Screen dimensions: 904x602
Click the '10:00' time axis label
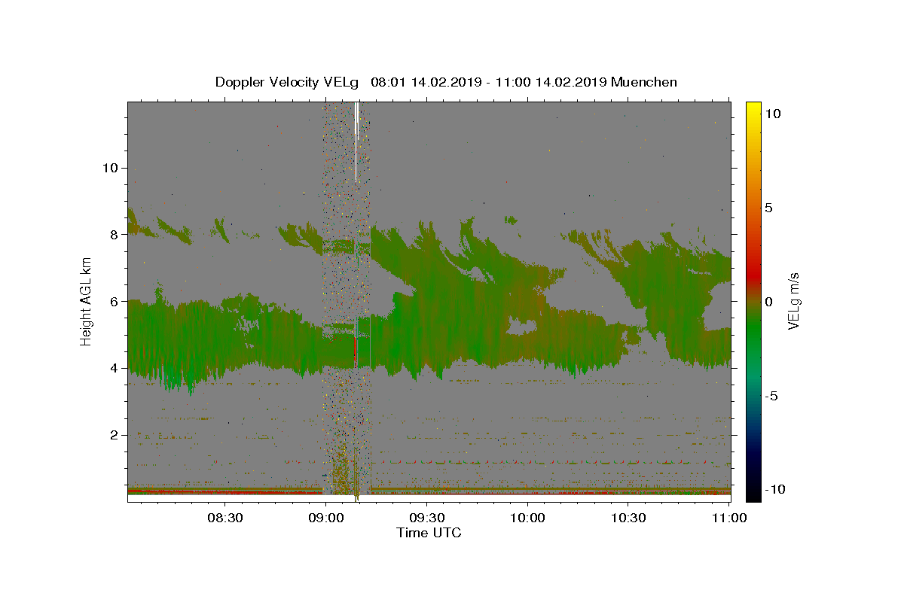(527, 518)
